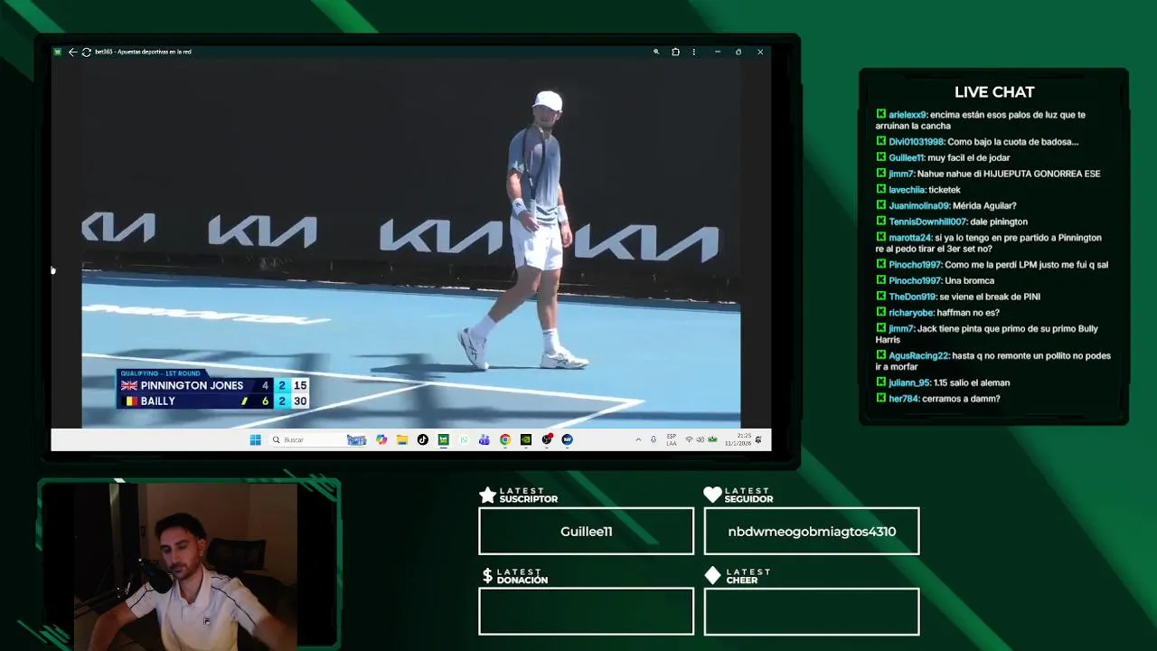Image resolution: width=1157 pixels, height=651 pixels.
Task: Go back in the bet365 window
Action: click(x=72, y=52)
